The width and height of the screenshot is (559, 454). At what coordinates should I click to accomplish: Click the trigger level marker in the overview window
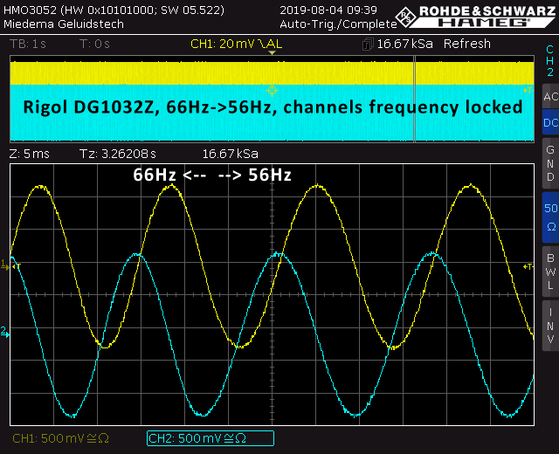pyautogui.click(x=528, y=91)
